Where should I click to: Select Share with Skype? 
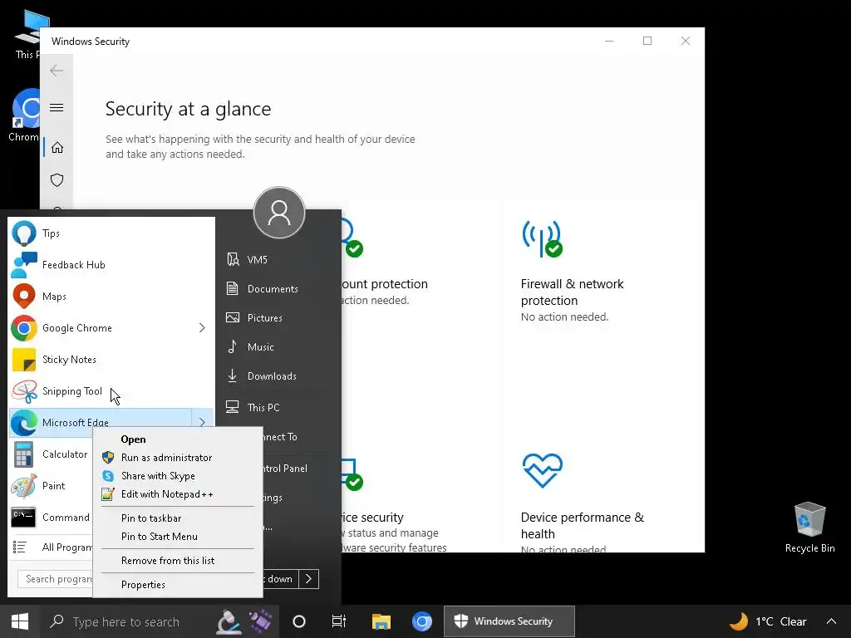point(178,476)
